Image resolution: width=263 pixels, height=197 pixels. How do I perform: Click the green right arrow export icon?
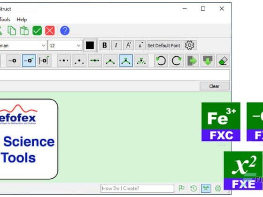click(192, 61)
